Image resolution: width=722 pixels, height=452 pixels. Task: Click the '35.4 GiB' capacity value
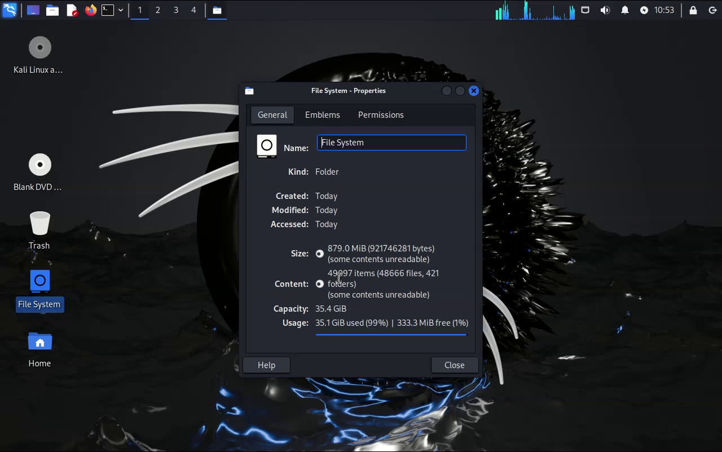(x=331, y=309)
